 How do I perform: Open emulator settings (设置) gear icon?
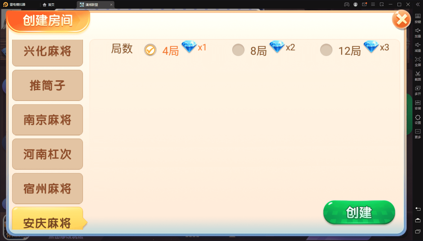click(418, 119)
